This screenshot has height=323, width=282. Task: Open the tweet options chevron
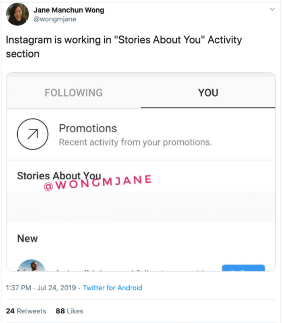pyautogui.click(x=272, y=9)
